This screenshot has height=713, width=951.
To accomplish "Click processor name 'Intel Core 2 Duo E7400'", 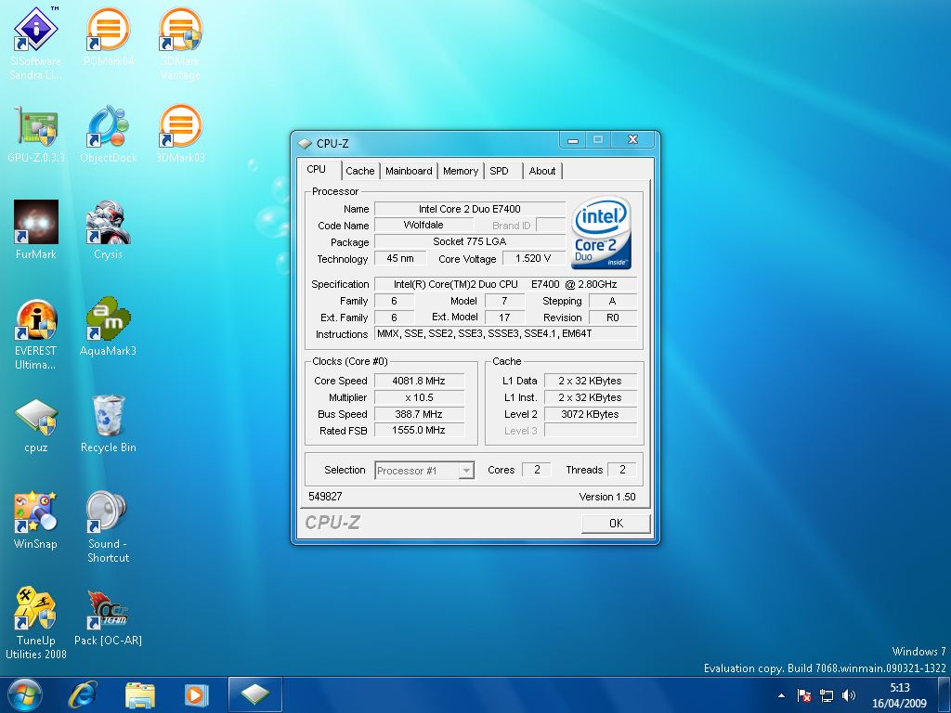I will pyautogui.click(x=469, y=209).
